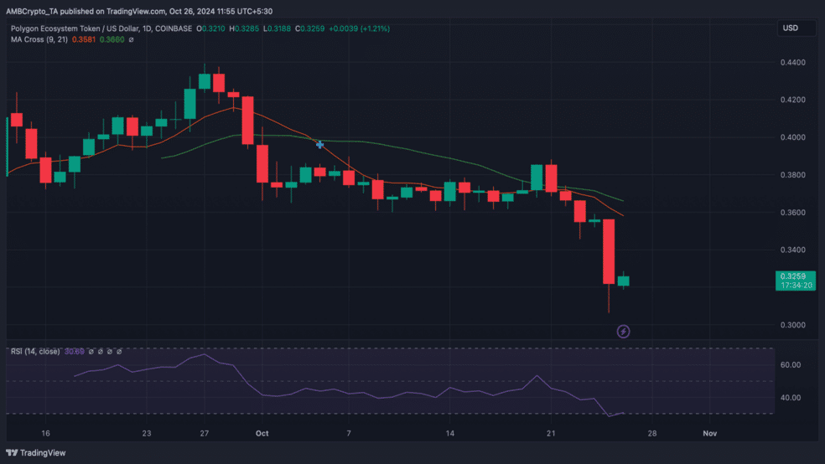This screenshot has width=825, height=464.
Task: Click the low price value L0.3188
Action: 277,29
